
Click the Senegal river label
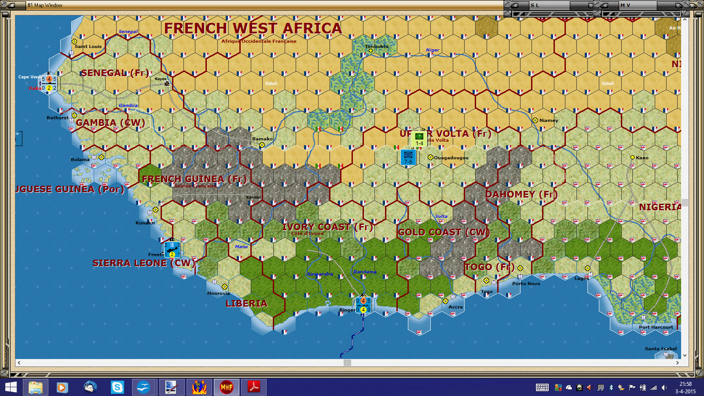coord(128,32)
